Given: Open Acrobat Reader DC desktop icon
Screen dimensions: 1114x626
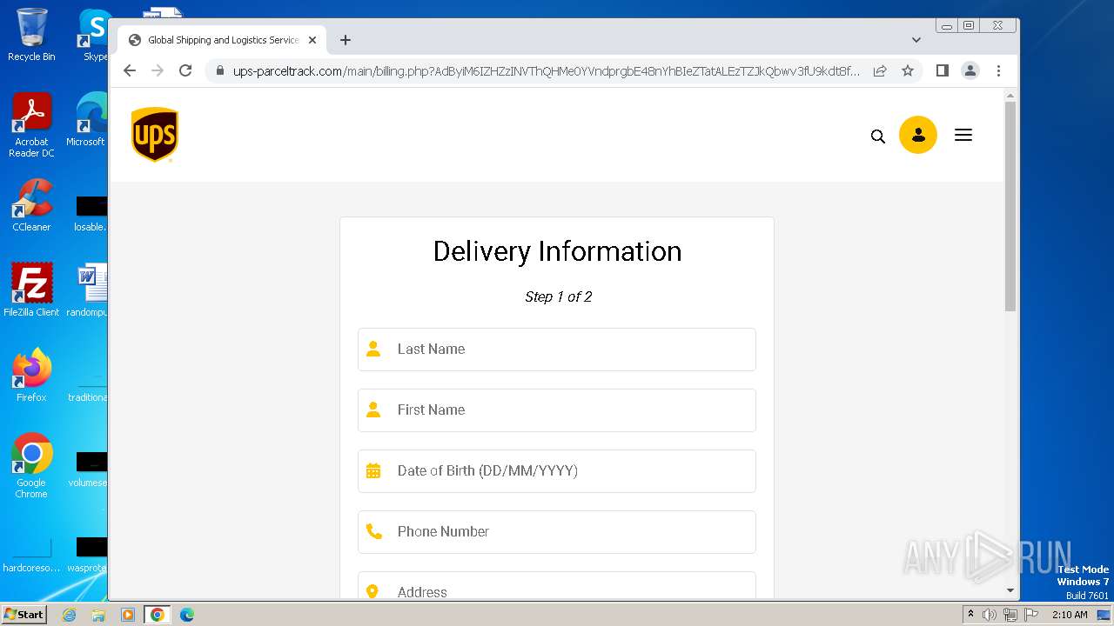Looking at the screenshot, I should [31, 126].
